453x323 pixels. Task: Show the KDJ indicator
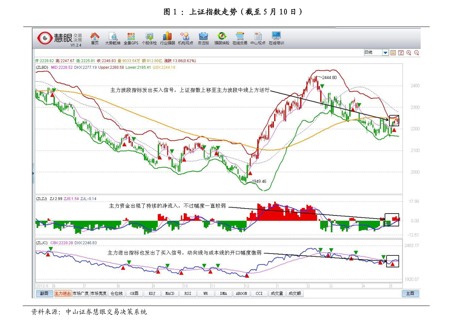pos(152,294)
